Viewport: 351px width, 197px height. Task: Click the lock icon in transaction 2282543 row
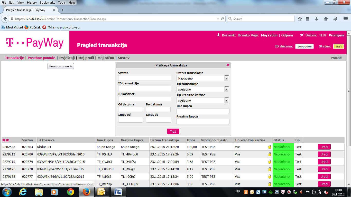(x=270, y=147)
